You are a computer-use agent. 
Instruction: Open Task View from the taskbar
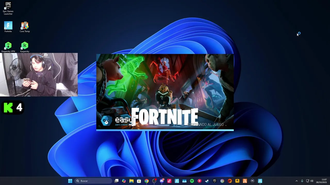coord(117,181)
